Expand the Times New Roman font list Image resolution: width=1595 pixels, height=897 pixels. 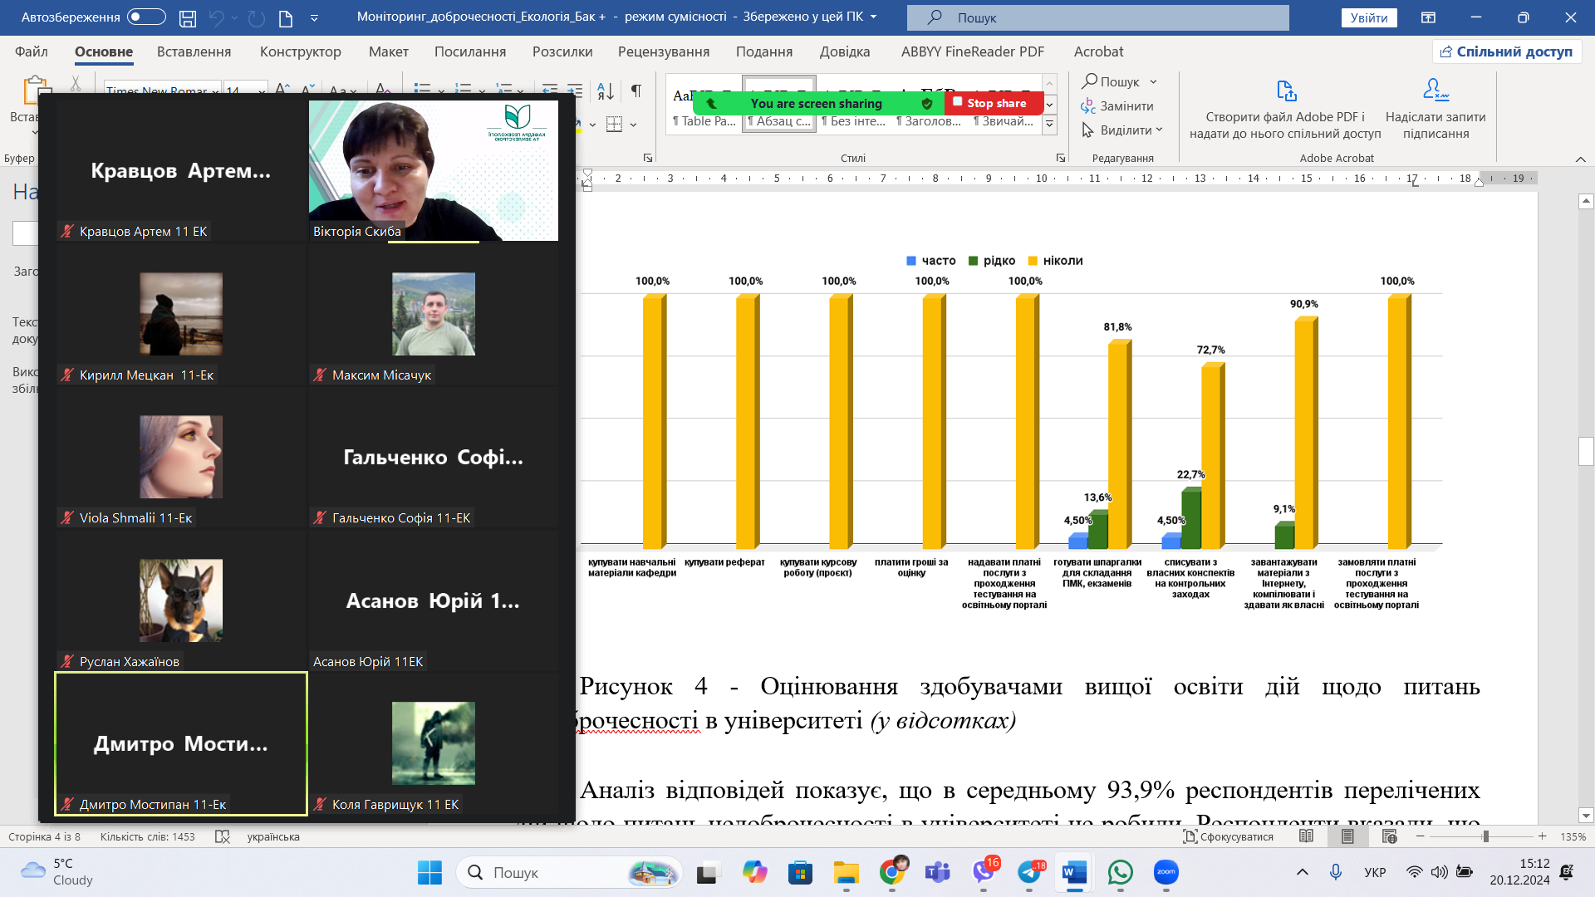(214, 93)
